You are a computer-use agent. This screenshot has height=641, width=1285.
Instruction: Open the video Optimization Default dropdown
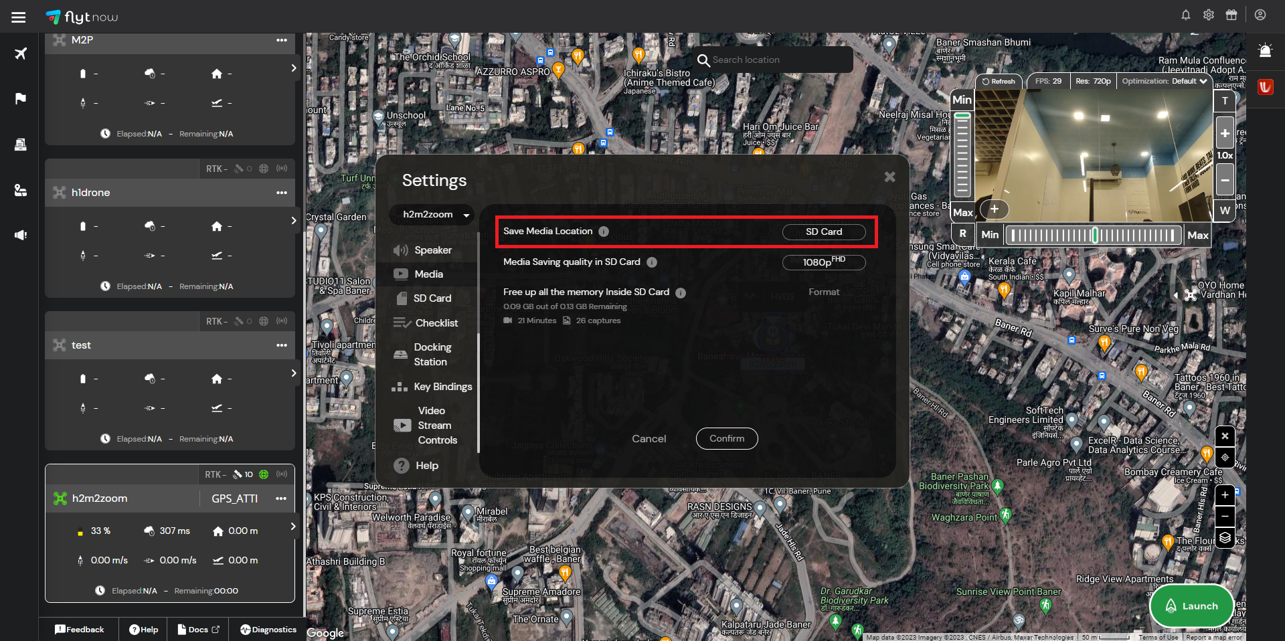(x=1164, y=81)
